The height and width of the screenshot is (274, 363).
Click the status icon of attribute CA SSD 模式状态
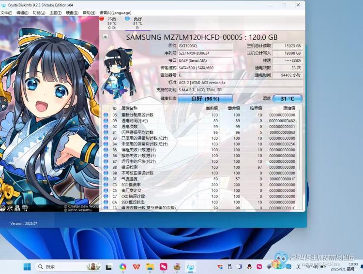[x=106, y=202]
